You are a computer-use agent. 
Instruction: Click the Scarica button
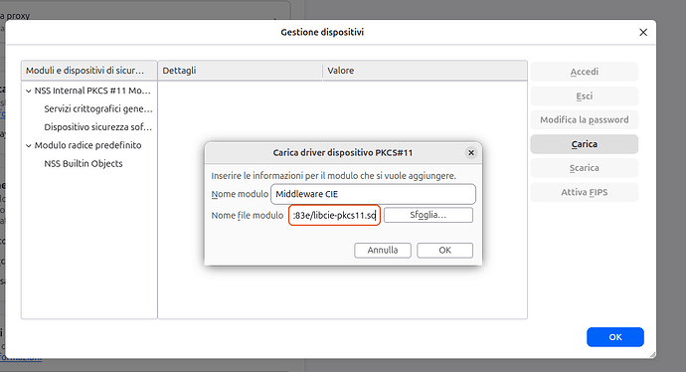[x=584, y=168]
